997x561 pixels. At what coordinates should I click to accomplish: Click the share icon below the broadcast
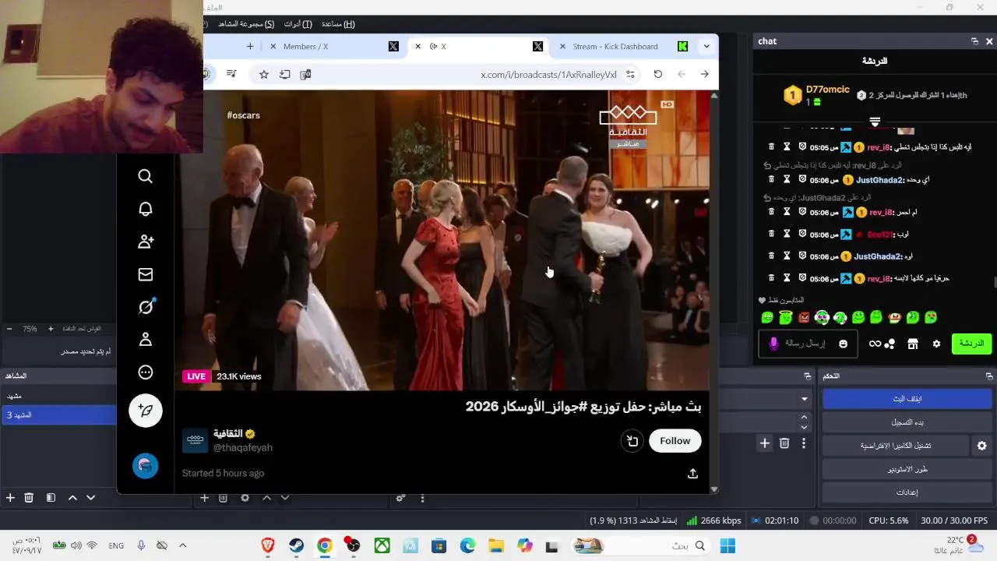pyautogui.click(x=692, y=474)
